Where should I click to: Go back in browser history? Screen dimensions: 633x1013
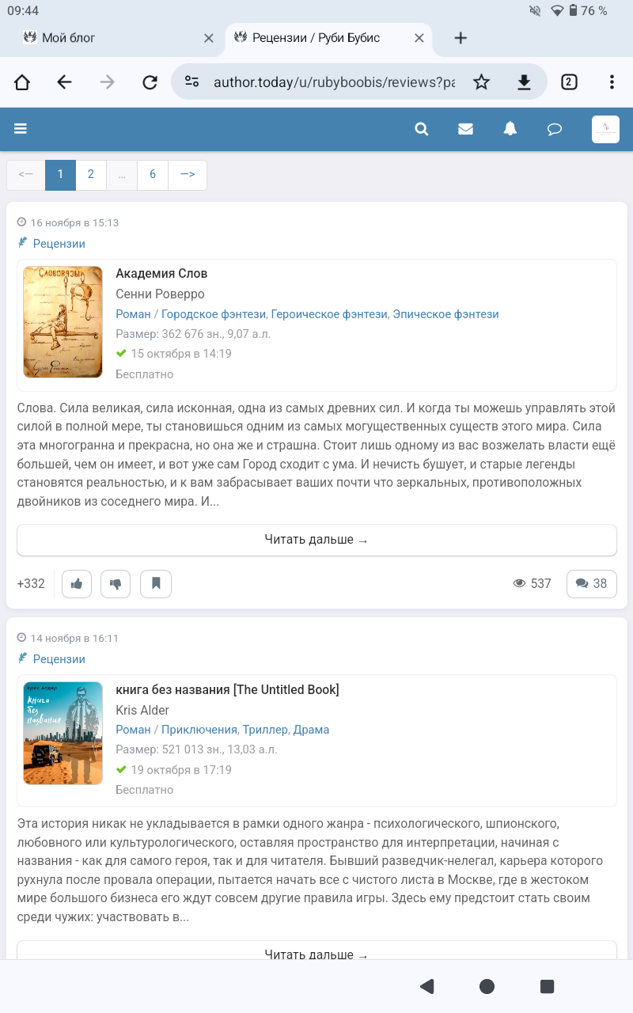coord(65,82)
